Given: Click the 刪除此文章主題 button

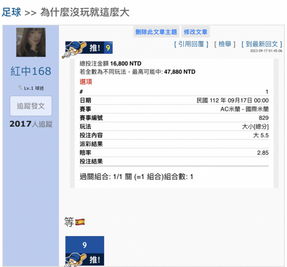Looking at the screenshot, I should point(156,32).
